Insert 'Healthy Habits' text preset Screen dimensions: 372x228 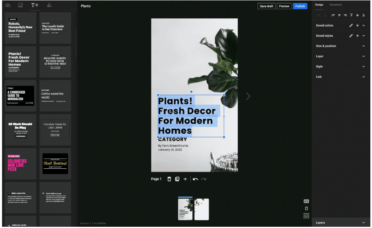tap(55, 62)
